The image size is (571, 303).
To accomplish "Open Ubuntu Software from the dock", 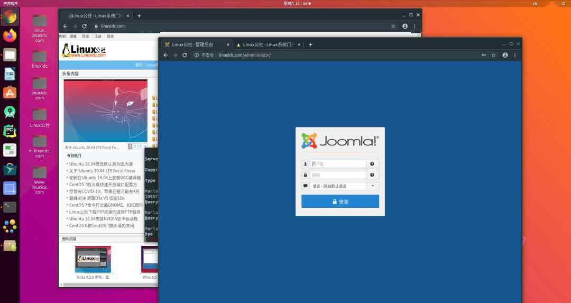I will click(x=10, y=93).
